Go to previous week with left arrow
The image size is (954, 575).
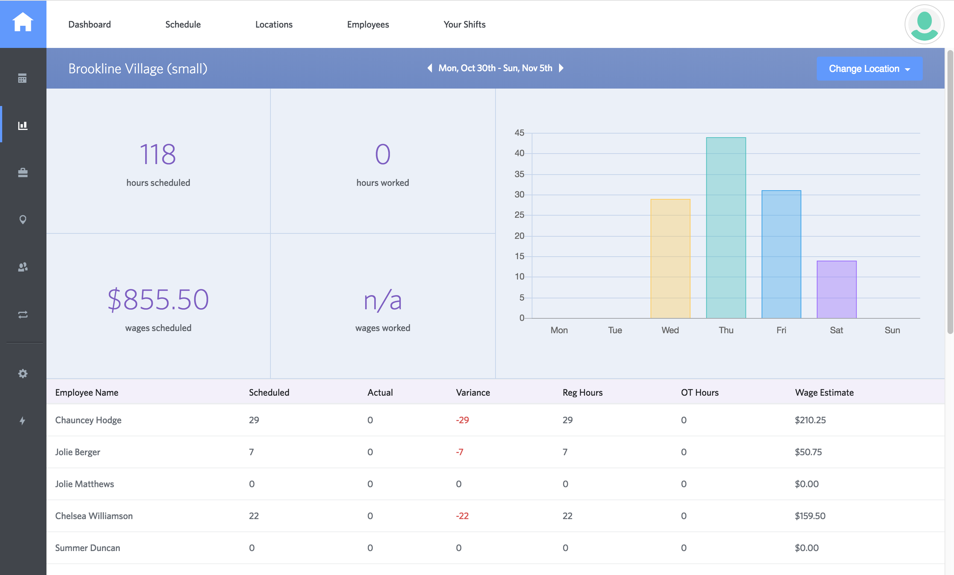click(x=429, y=68)
